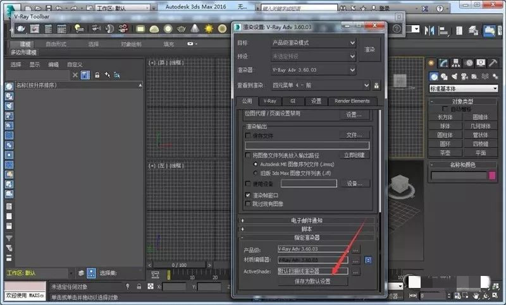Click the teapot render icon in V-Ray Toolbar
The width and height of the screenshot is (506, 305).
point(21,28)
